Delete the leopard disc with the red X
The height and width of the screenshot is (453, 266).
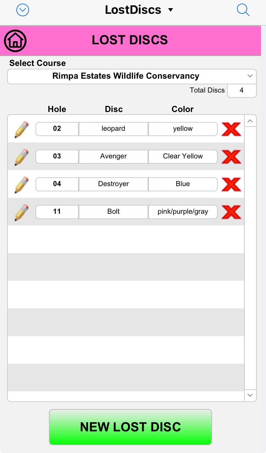tap(231, 129)
